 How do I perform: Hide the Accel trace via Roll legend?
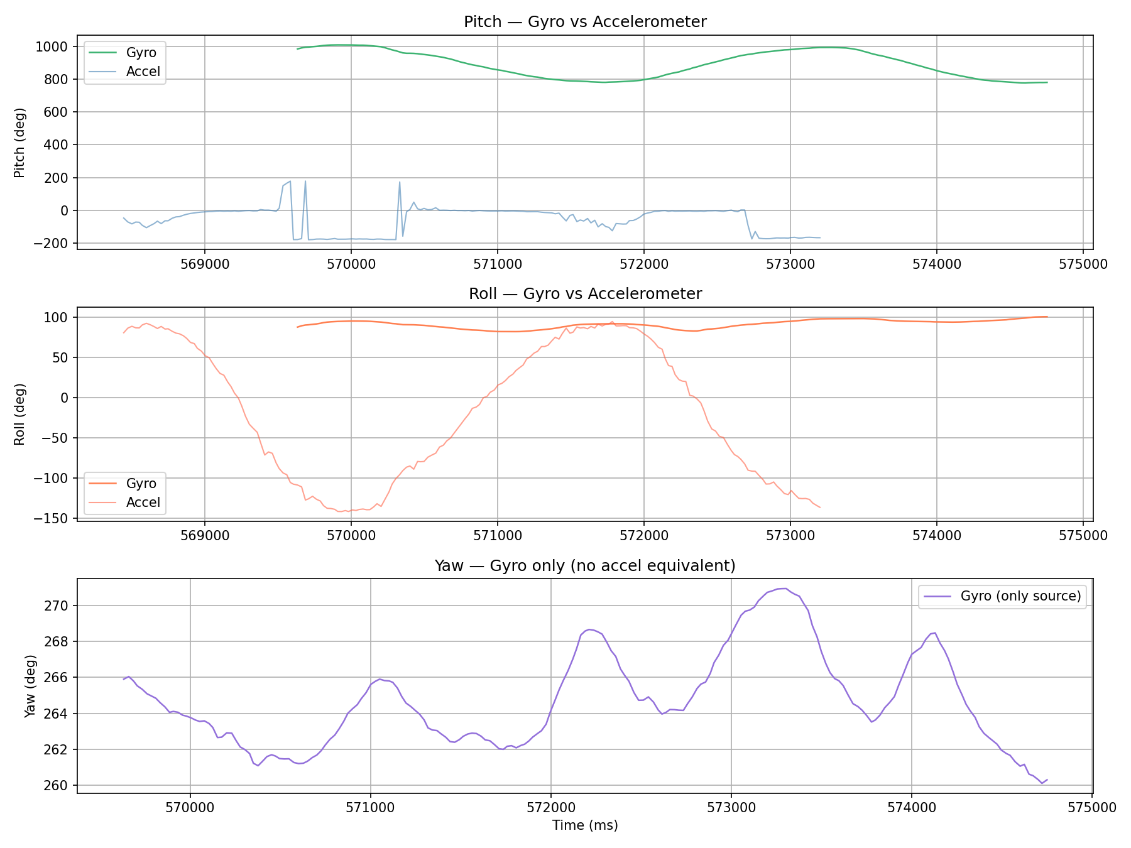pos(143,502)
